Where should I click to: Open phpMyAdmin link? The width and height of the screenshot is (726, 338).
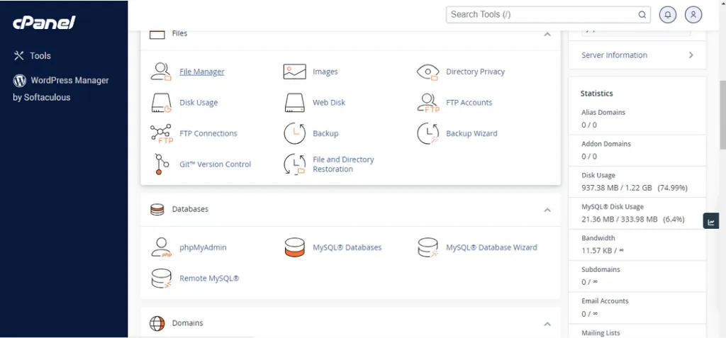pos(203,247)
